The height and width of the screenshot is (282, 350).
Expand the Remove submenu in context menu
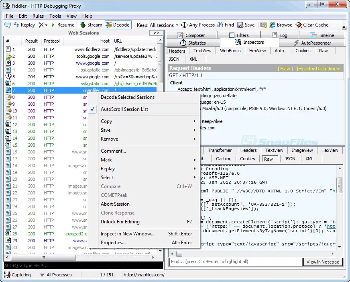(x=144, y=139)
